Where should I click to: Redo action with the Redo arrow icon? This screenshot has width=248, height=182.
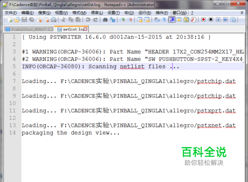pyautogui.click(x=95, y=20)
